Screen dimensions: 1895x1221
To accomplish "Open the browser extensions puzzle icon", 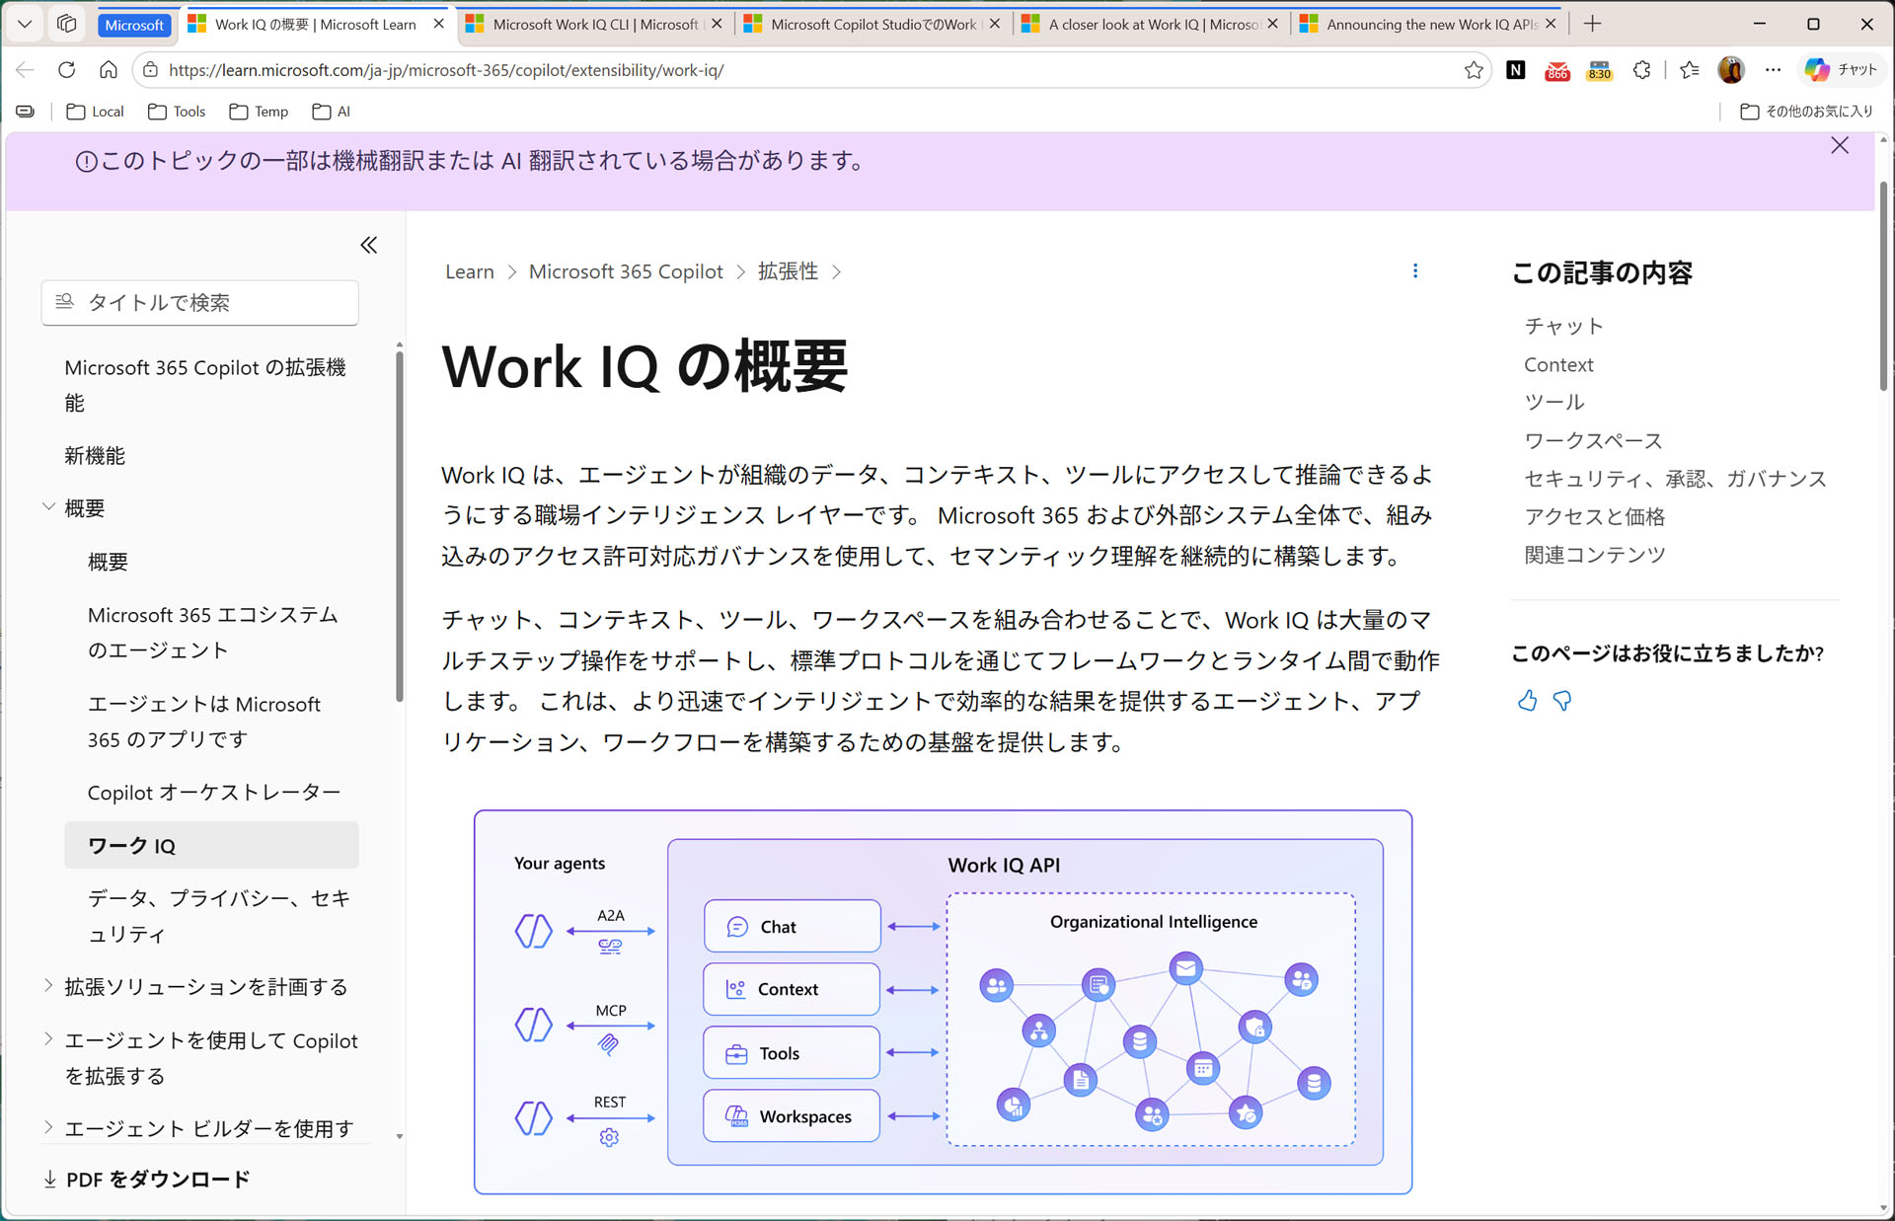I will coord(1642,70).
